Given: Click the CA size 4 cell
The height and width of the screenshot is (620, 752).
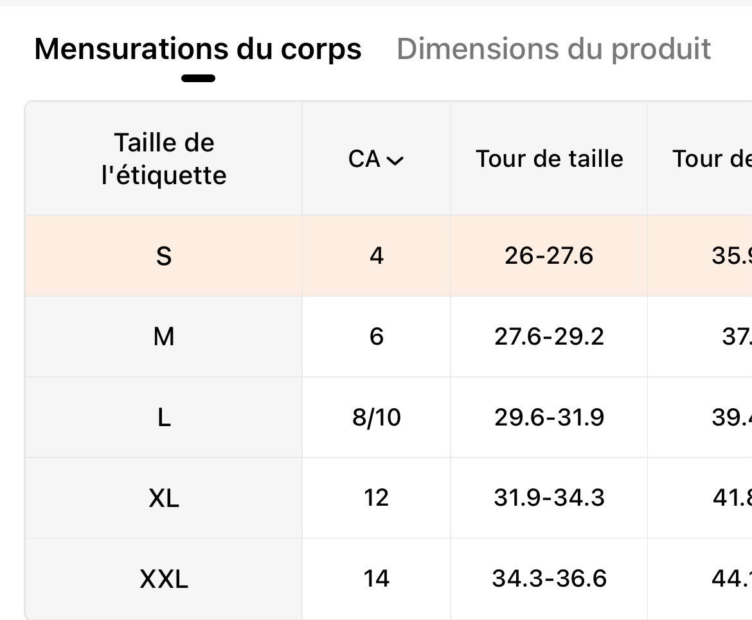Looking at the screenshot, I should pos(377,256).
